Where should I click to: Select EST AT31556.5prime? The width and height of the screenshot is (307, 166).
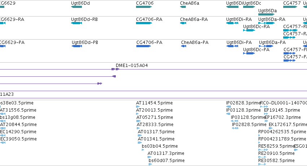click(x=18, y=110)
